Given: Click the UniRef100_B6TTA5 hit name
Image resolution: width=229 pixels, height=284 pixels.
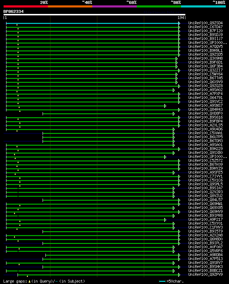Looking at the screenshot, I should pos(205,78).
